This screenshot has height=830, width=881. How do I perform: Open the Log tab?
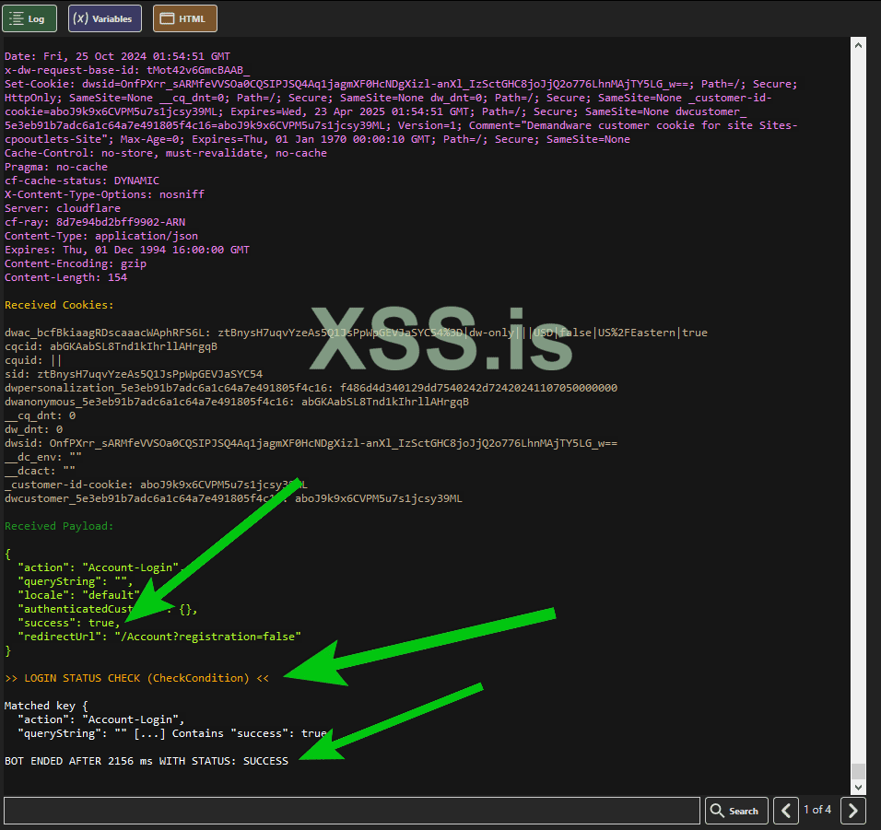pos(29,18)
